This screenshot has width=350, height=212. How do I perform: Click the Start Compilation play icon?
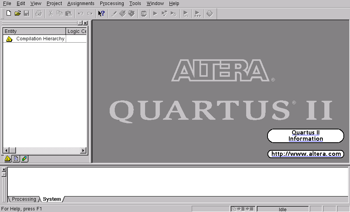pos(155,14)
